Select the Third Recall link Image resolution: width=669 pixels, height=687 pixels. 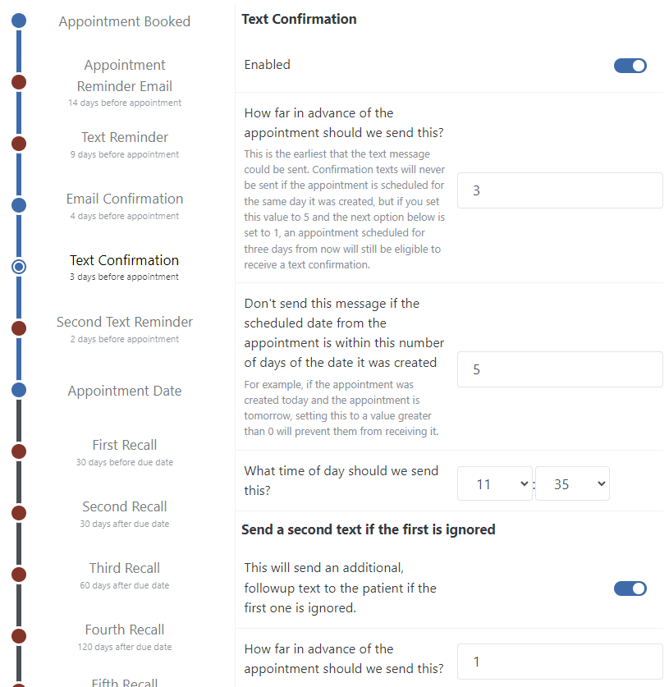point(124,568)
